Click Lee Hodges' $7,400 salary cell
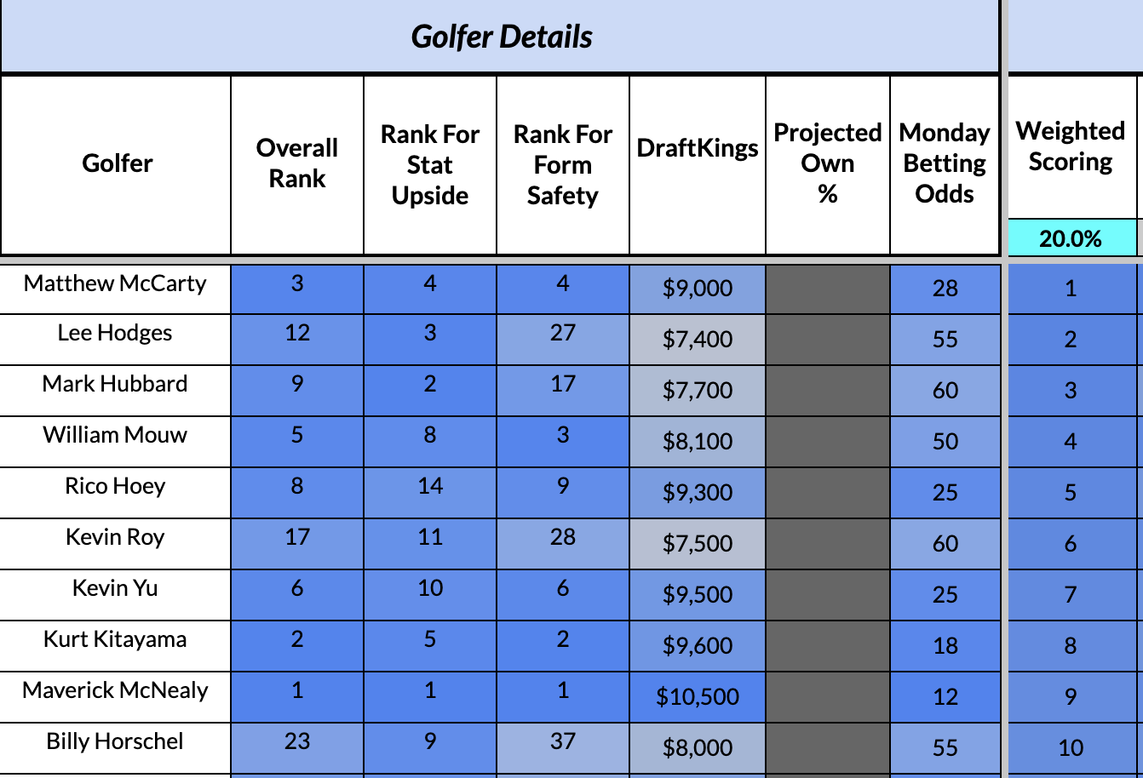 tap(698, 340)
